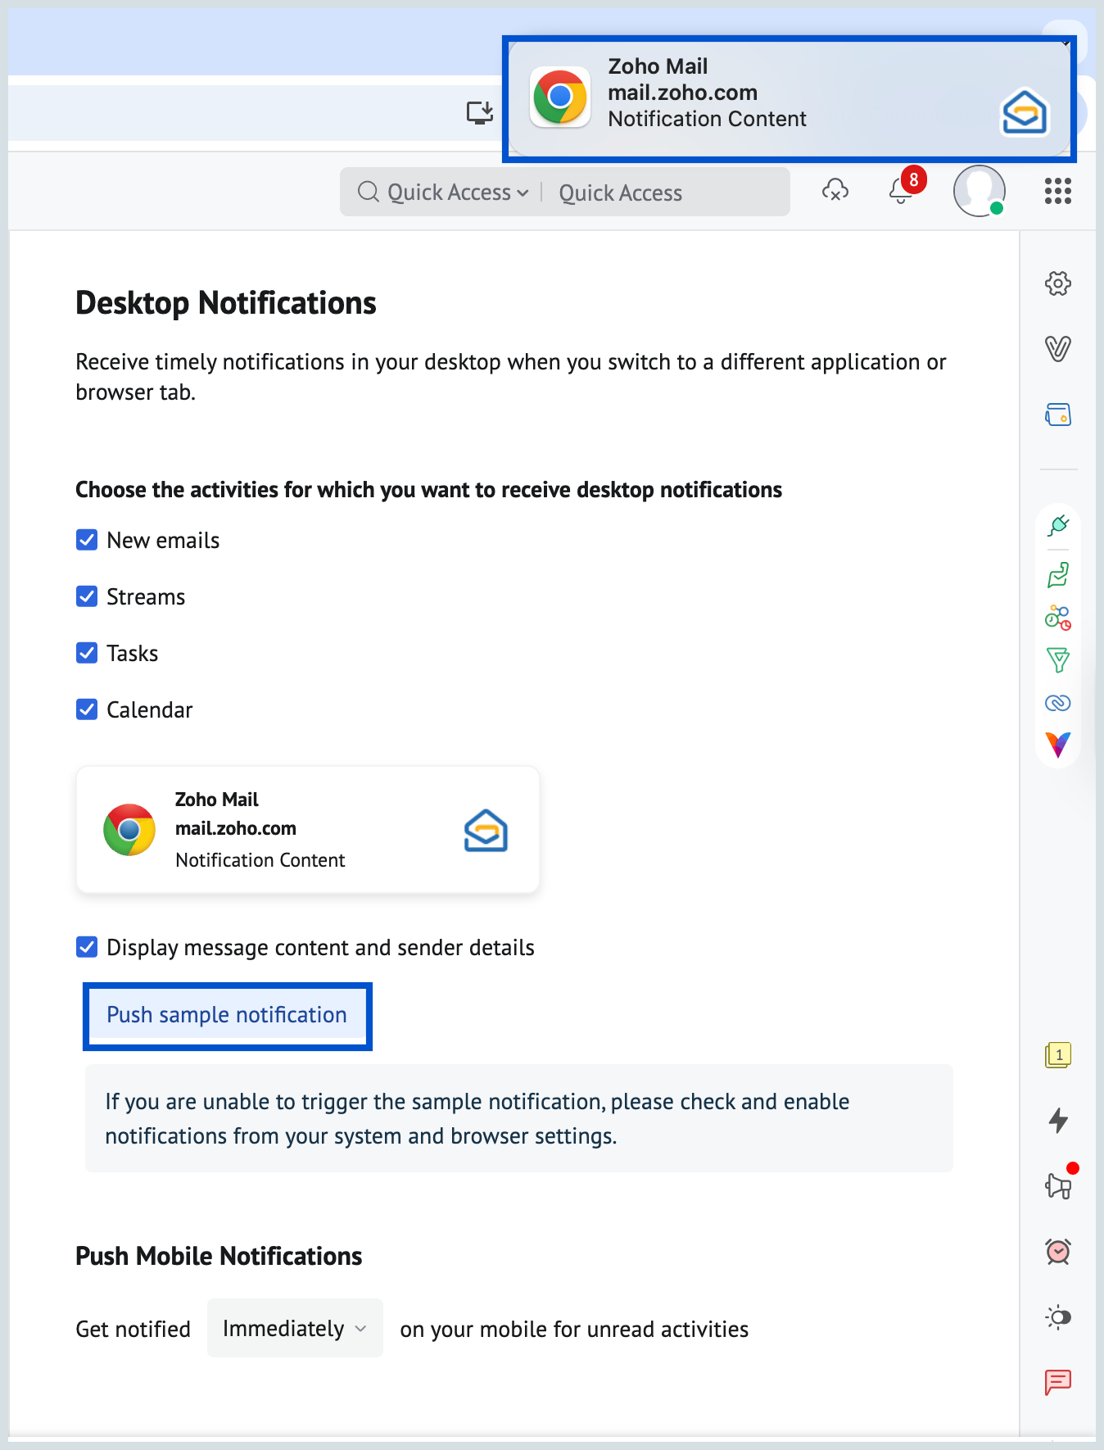Open the alarm clock reminders icon
Image resolution: width=1104 pixels, height=1450 pixels.
click(1058, 1252)
